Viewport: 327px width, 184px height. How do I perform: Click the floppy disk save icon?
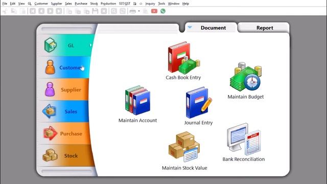coord(95,11)
